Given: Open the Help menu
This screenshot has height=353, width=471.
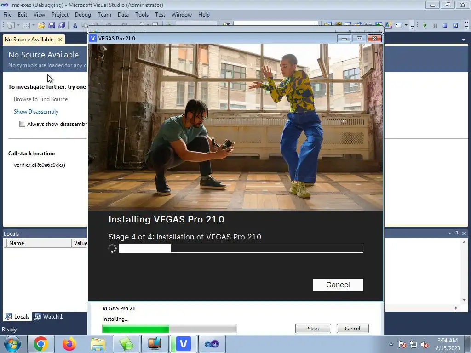Looking at the screenshot, I should click(204, 14).
